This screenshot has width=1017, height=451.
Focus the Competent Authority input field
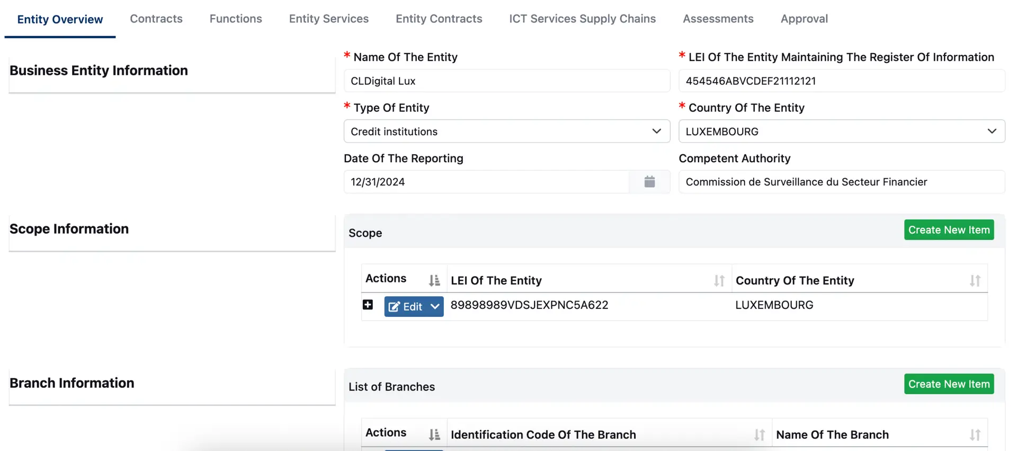841,182
